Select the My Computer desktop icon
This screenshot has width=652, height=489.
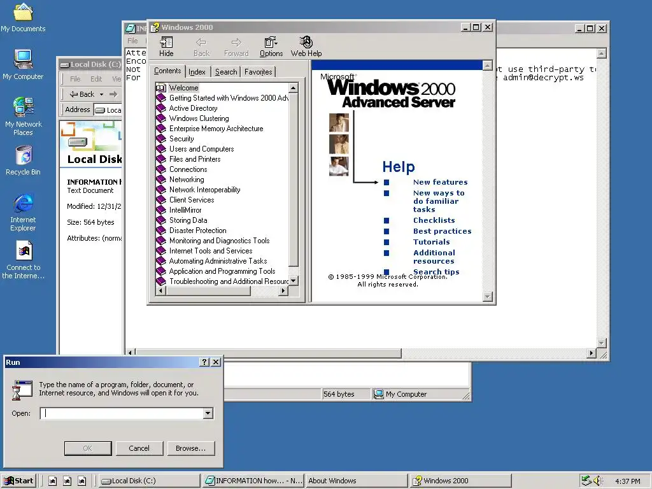click(23, 59)
